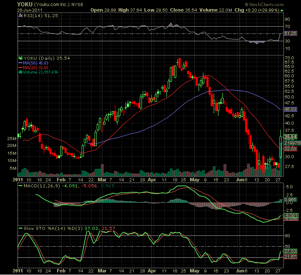Click the RSI(14) 51.25 label
The height and width of the screenshot is (275, 301).
[x=41, y=16]
